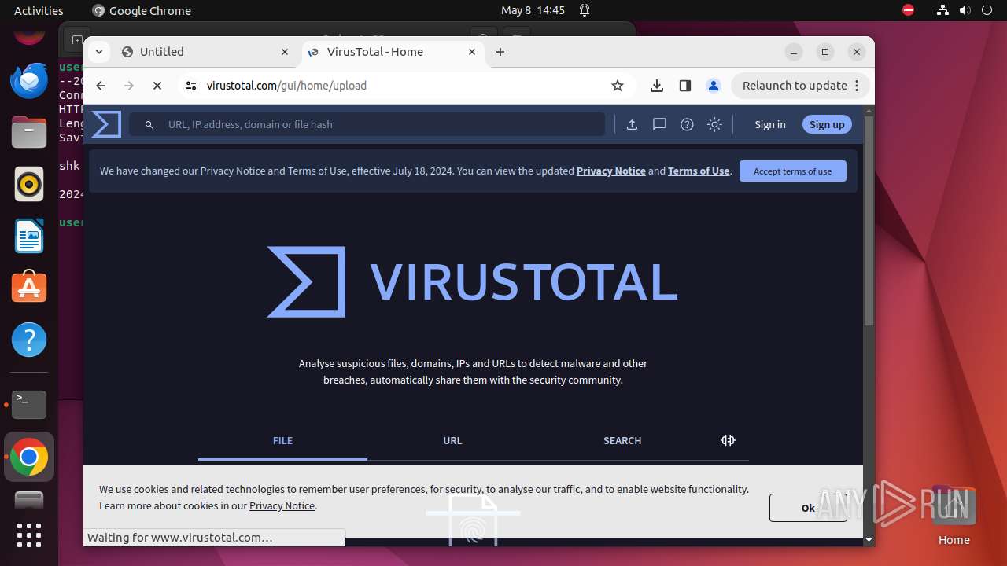Screen dimensions: 1007x566
Task: Open the API interaction icon beside SEARCH tab
Action: coord(728,440)
